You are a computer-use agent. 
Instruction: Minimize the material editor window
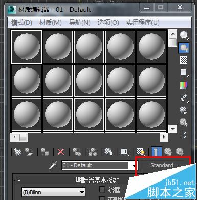tap(147, 8)
